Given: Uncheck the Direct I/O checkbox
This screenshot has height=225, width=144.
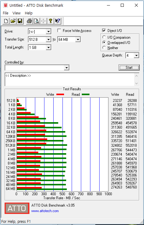Looking at the screenshot, I should tap(104, 31).
